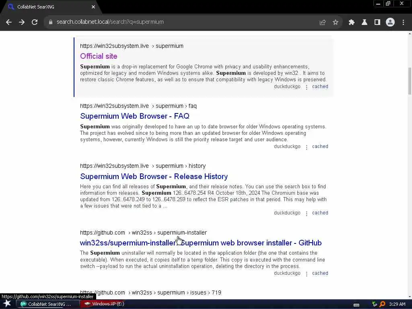Click duckduckgo label under Official site result
412x309 pixels.
tap(287, 87)
